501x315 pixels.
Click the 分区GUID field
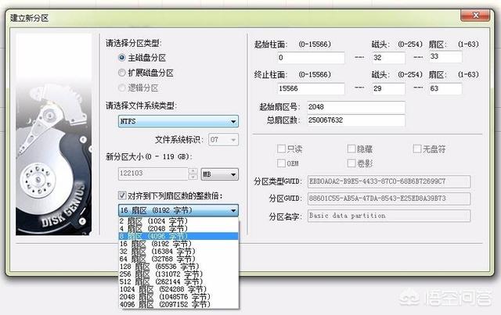pos(389,199)
